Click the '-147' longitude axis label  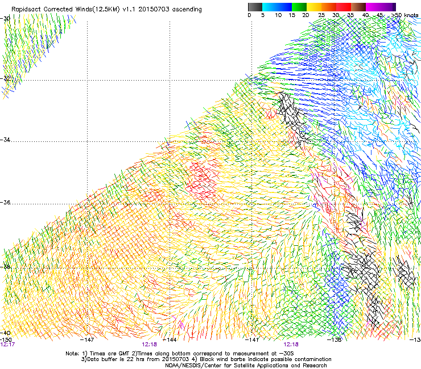coord(87,339)
